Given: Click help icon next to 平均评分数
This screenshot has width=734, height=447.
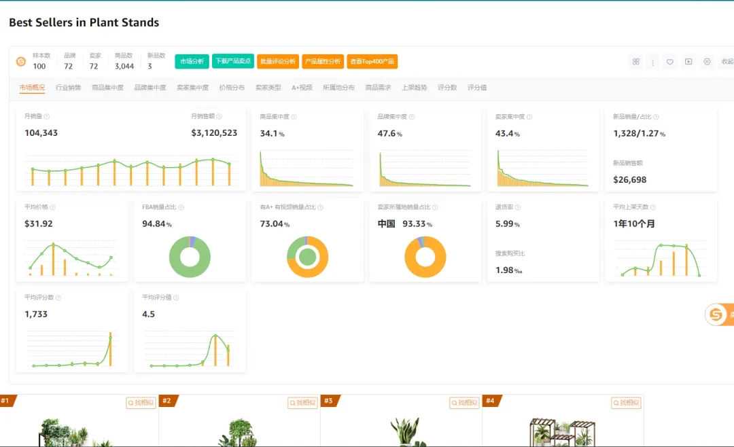Looking at the screenshot, I should pos(58,298).
